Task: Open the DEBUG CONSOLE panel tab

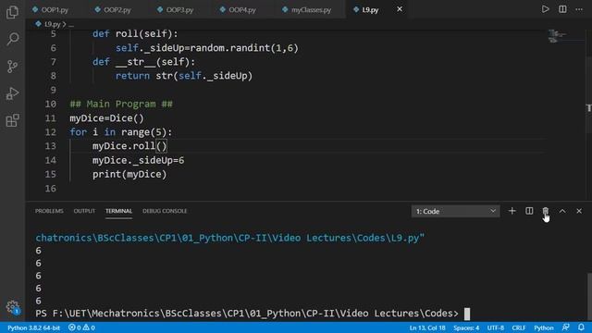Action: pyautogui.click(x=165, y=211)
